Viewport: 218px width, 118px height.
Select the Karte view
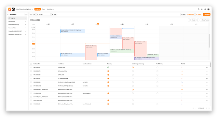point(183,14)
